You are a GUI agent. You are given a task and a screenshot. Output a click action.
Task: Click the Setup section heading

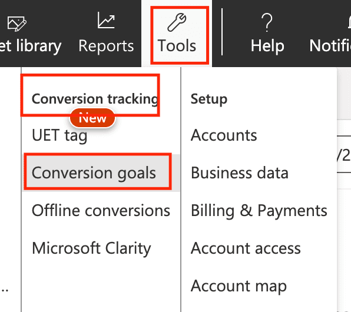click(209, 99)
